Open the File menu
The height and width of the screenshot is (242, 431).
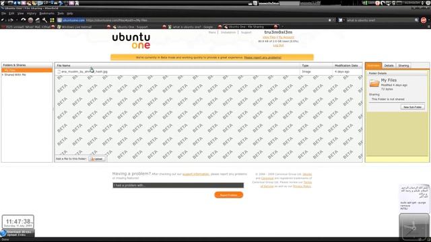3,13
